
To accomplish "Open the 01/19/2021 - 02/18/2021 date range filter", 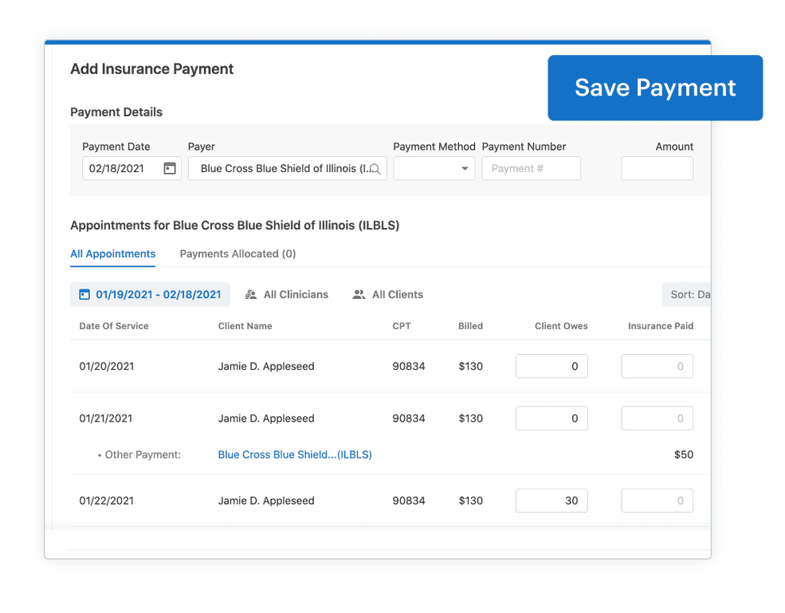I will click(150, 294).
